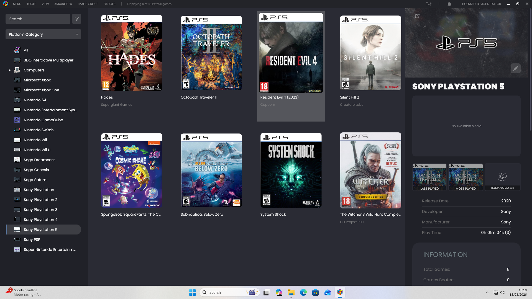The width and height of the screenshot is (532, 299).
Task: Open the Platform Category dropdown
Action: pyautogui.click(x=43, y=34)
